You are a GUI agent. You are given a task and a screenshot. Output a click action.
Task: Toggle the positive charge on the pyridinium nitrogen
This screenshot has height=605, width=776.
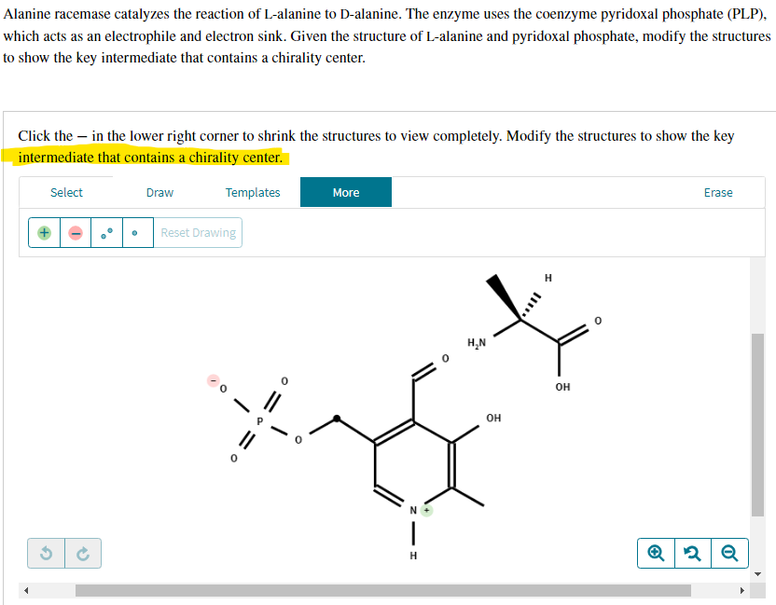pyautogui.click(x=425, y=510)
